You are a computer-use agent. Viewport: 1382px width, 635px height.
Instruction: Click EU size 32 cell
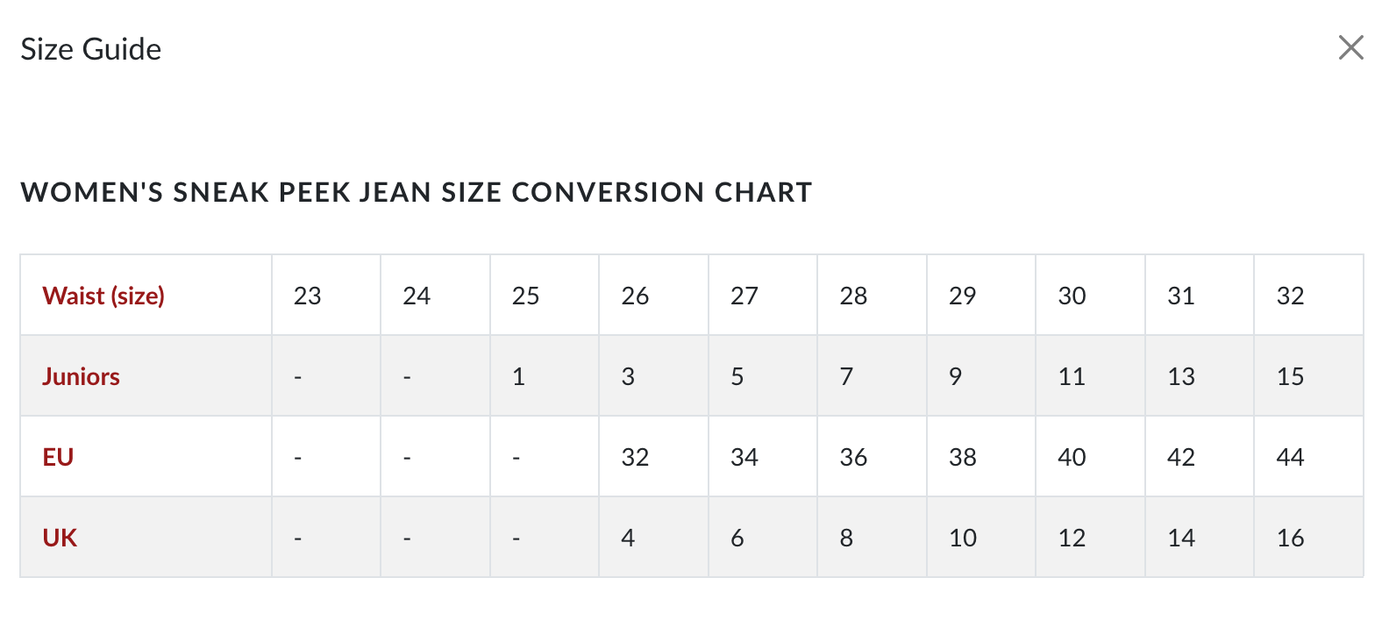(653, 457)
